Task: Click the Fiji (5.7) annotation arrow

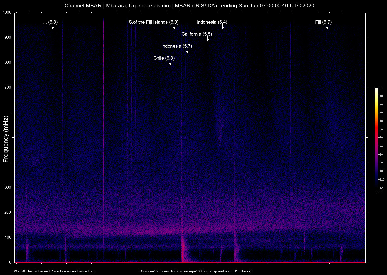Action: [x=327, y=28]
